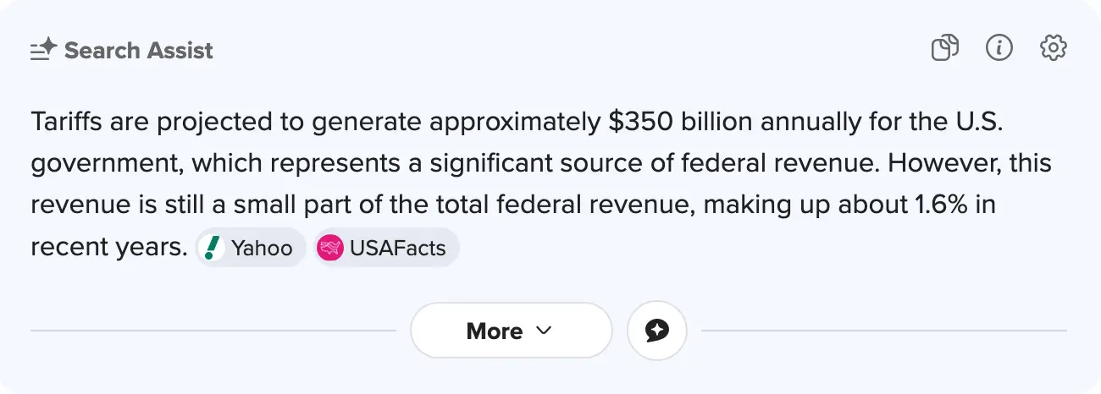Open the Yahoo source link

[x=261, y=248]
